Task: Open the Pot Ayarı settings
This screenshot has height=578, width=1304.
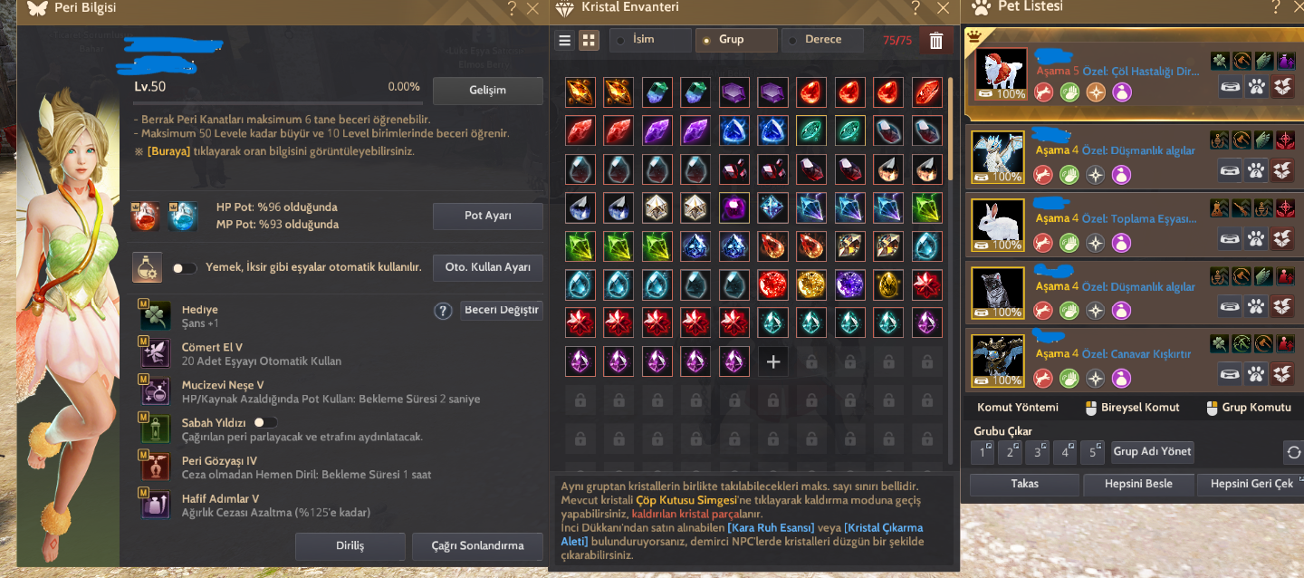Action: [487, 217]
